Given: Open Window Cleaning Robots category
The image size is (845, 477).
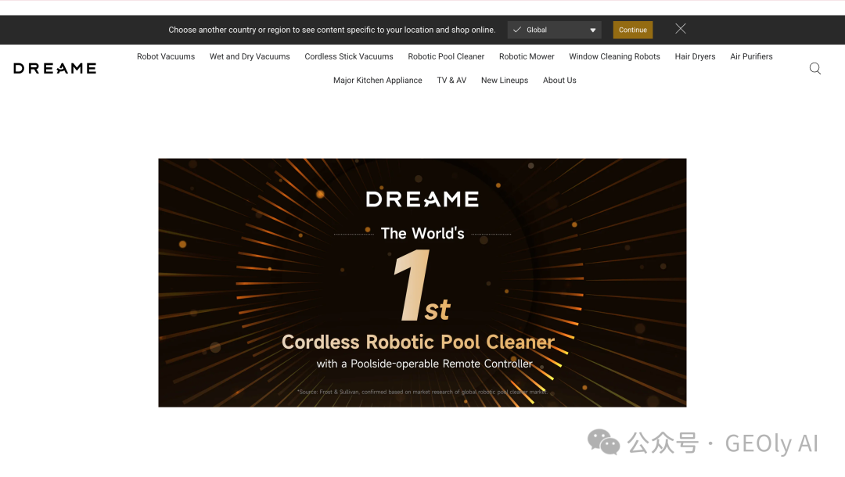Looking at the screenshot, I should [x=614, y=56].
